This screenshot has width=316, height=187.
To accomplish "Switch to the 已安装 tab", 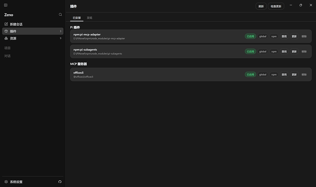I will coord(76,18).
